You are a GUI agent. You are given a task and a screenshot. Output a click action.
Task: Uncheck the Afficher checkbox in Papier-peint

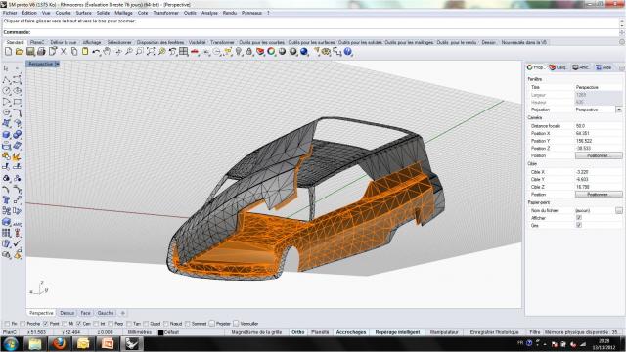pyautogui.click(x=579, y=218)
